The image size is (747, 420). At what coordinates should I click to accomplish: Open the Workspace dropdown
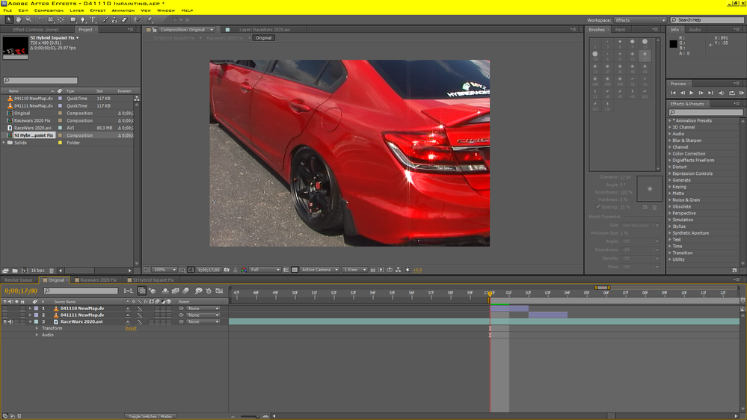639,20
